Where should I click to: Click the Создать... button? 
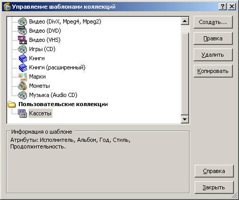[213, 22]
